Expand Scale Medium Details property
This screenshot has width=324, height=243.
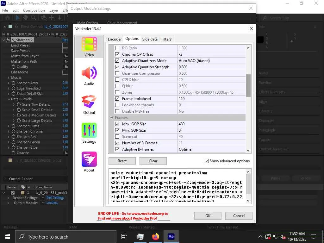click(x=14, y=115)
